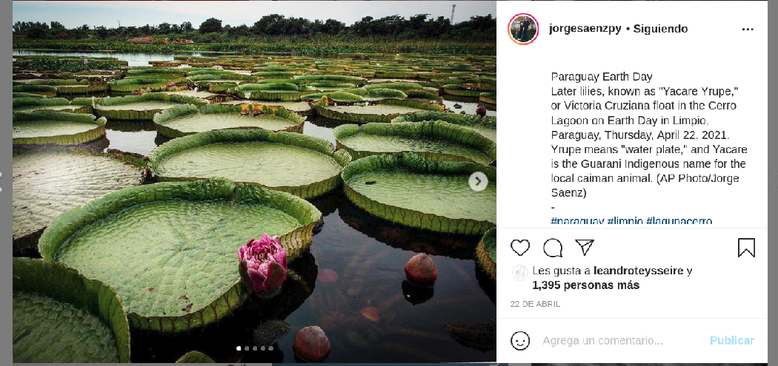778x366 pixels.
Task: Open comments via speech bubble icon
Action: coord(552,247)
